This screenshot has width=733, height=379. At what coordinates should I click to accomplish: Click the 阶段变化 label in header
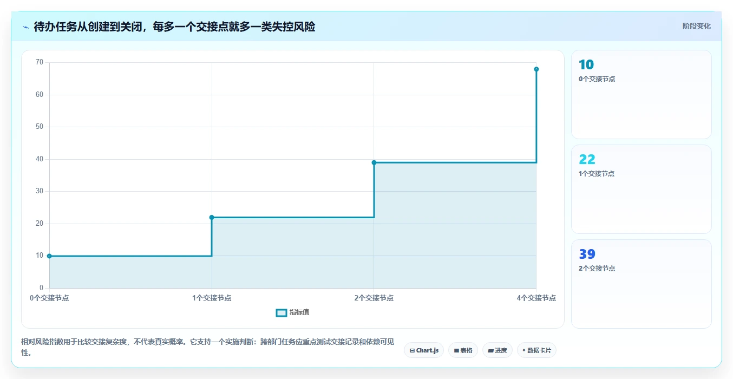[x=696, y=26]
